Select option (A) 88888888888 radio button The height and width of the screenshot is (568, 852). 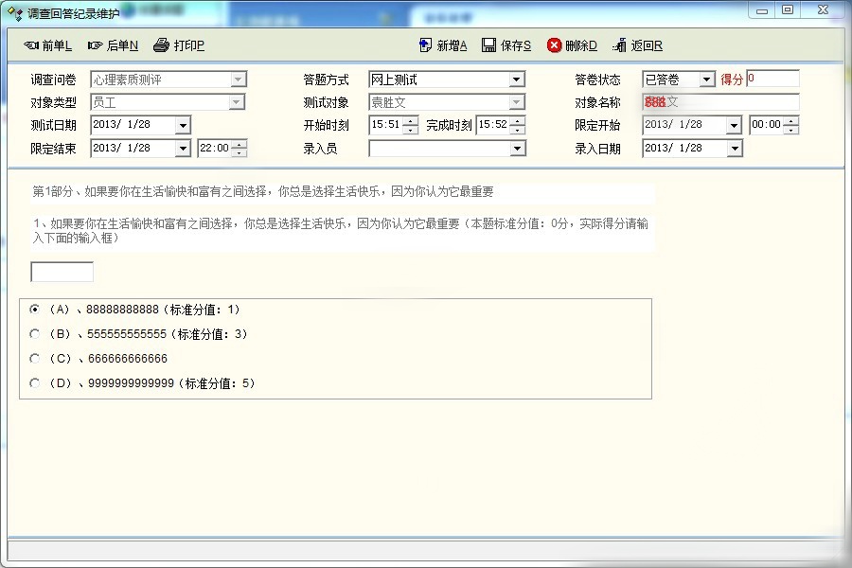(35, 309)
